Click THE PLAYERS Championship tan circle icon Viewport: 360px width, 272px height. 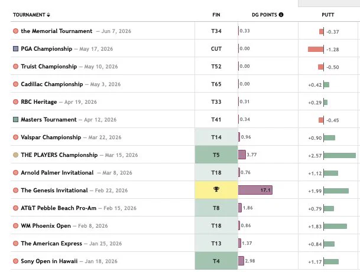click(15, 155)
